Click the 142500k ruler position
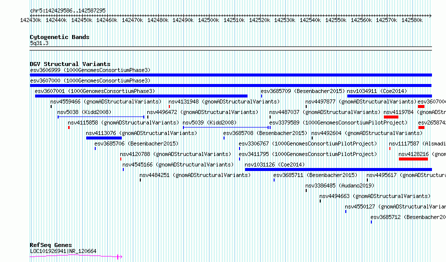The width and height of the screenshot is (446, 262). 208,20
